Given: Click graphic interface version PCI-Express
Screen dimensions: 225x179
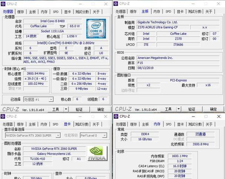Looking at the screenshot, I should [178, 80].
